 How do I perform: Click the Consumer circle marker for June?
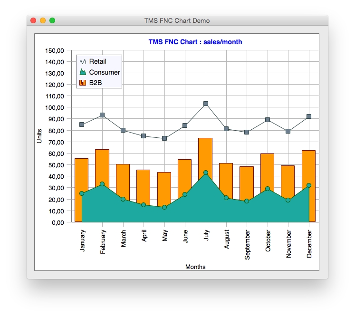pos(185,194)
